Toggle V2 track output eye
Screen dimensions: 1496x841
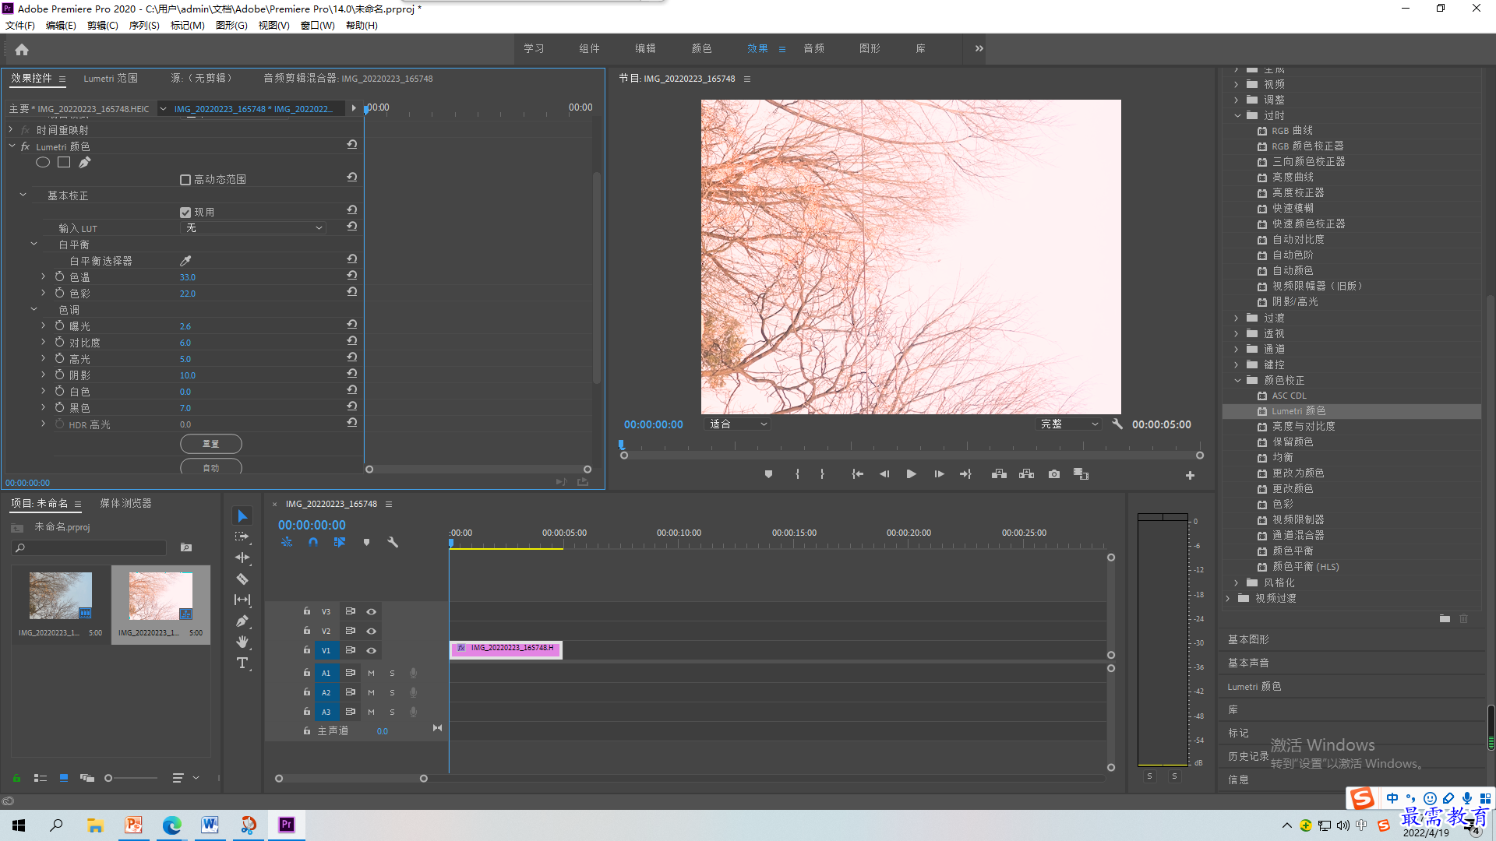(372, 632)
